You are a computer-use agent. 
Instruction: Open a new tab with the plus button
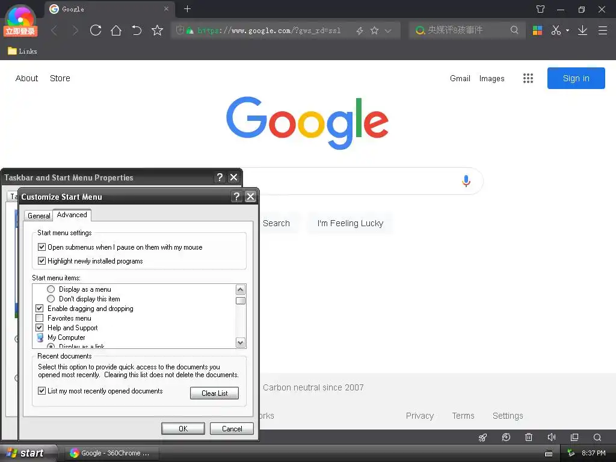[x=188, y=8]
